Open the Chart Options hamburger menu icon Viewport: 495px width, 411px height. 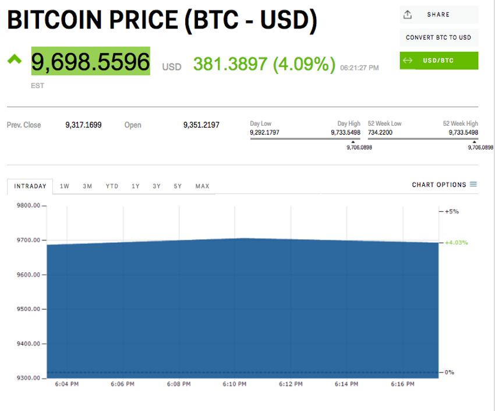point(473,185)
